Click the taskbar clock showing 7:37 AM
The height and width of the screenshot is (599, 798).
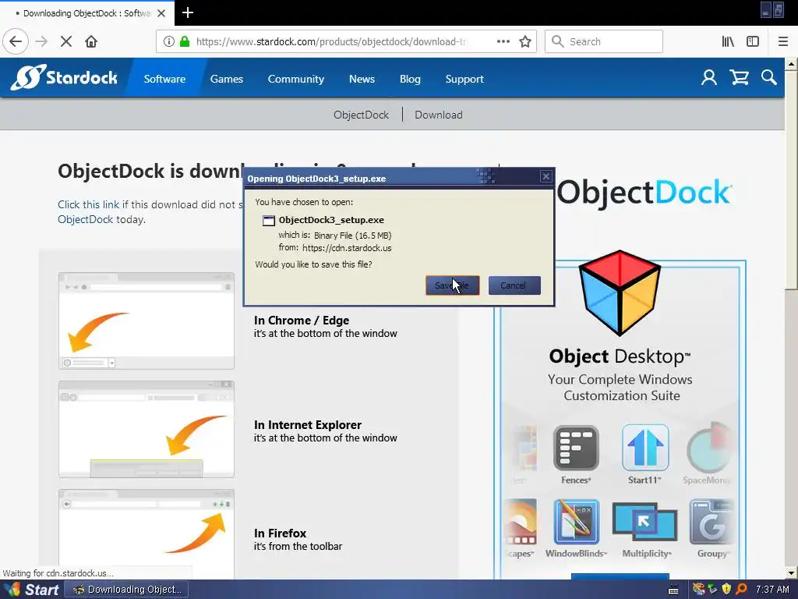pyautogui.click(x=772, y=590)
